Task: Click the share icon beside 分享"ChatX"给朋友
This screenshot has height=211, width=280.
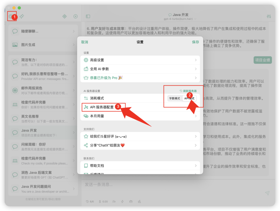Action: (x=86, y=145)
